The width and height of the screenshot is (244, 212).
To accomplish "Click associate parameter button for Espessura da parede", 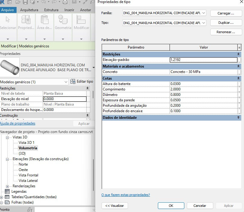I will [x=239, y=100].
